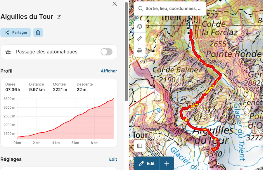The height and width of the screenshot is (170, 263).
Task: Click the Afficher profile link
Action: pos(109,71)
